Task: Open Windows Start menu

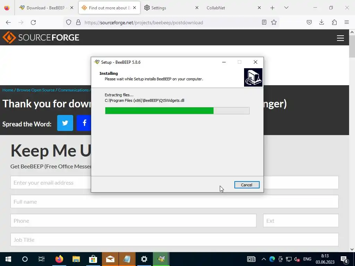Action: click(8, 259)
